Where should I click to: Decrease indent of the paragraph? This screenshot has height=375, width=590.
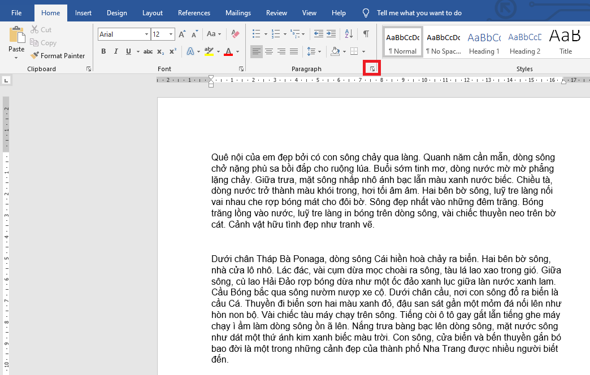(x=318, y=34)
